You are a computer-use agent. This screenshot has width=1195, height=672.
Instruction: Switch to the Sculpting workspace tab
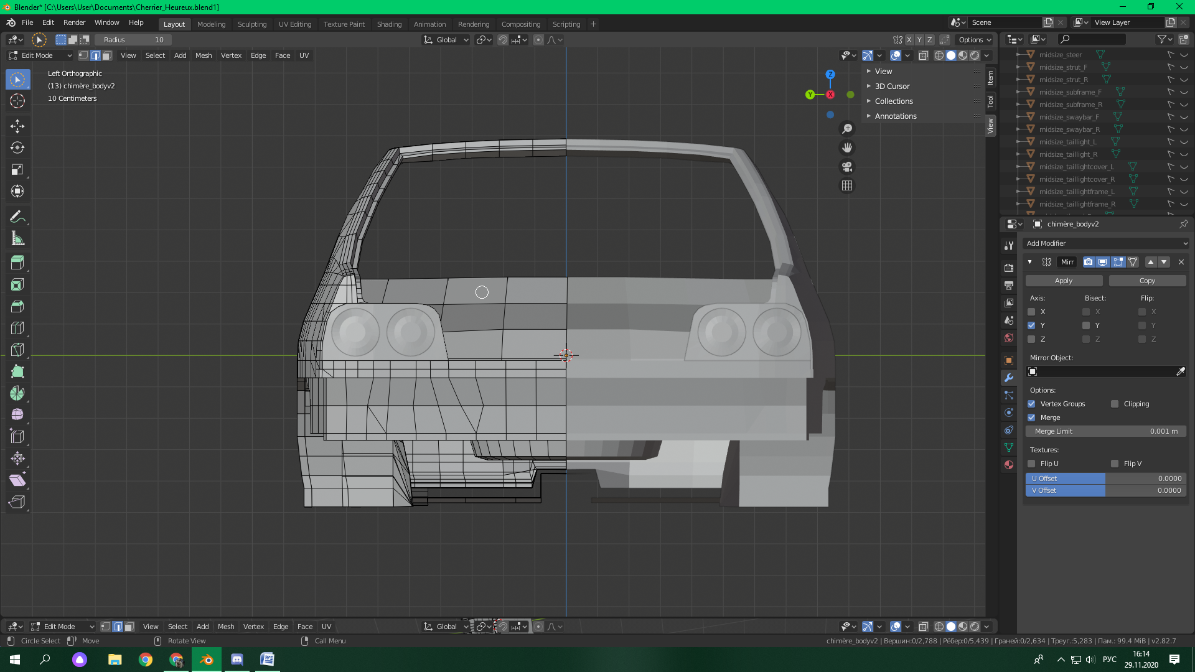252,24
